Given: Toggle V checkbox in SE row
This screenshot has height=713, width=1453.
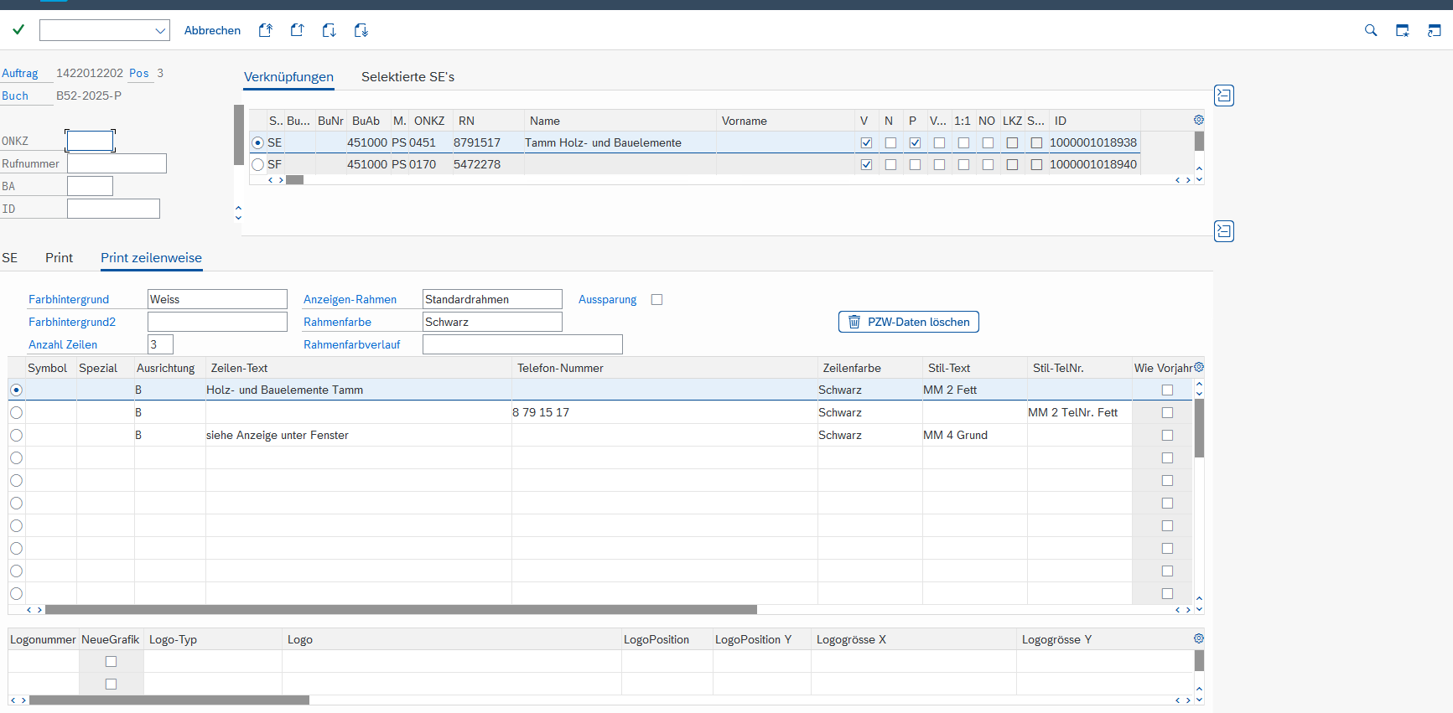Looking at the screenshot, I should (x=866, y=142).
